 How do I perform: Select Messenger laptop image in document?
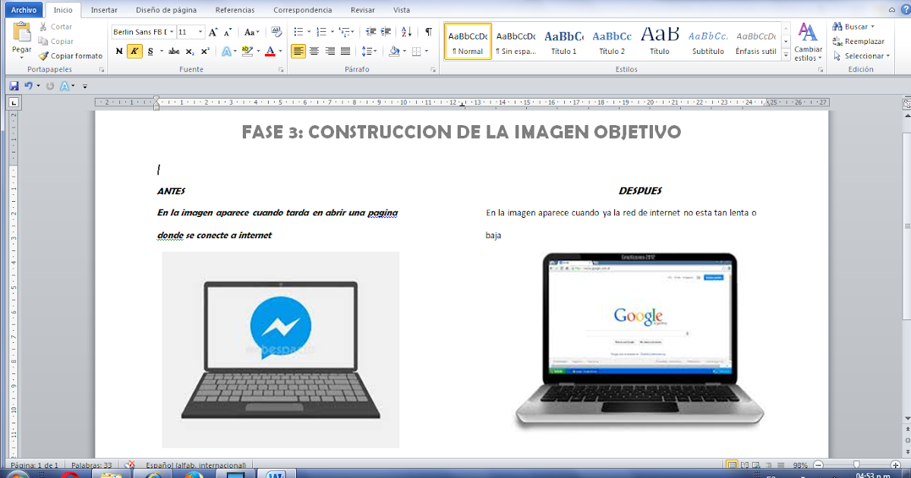click(x=280, y=349)
